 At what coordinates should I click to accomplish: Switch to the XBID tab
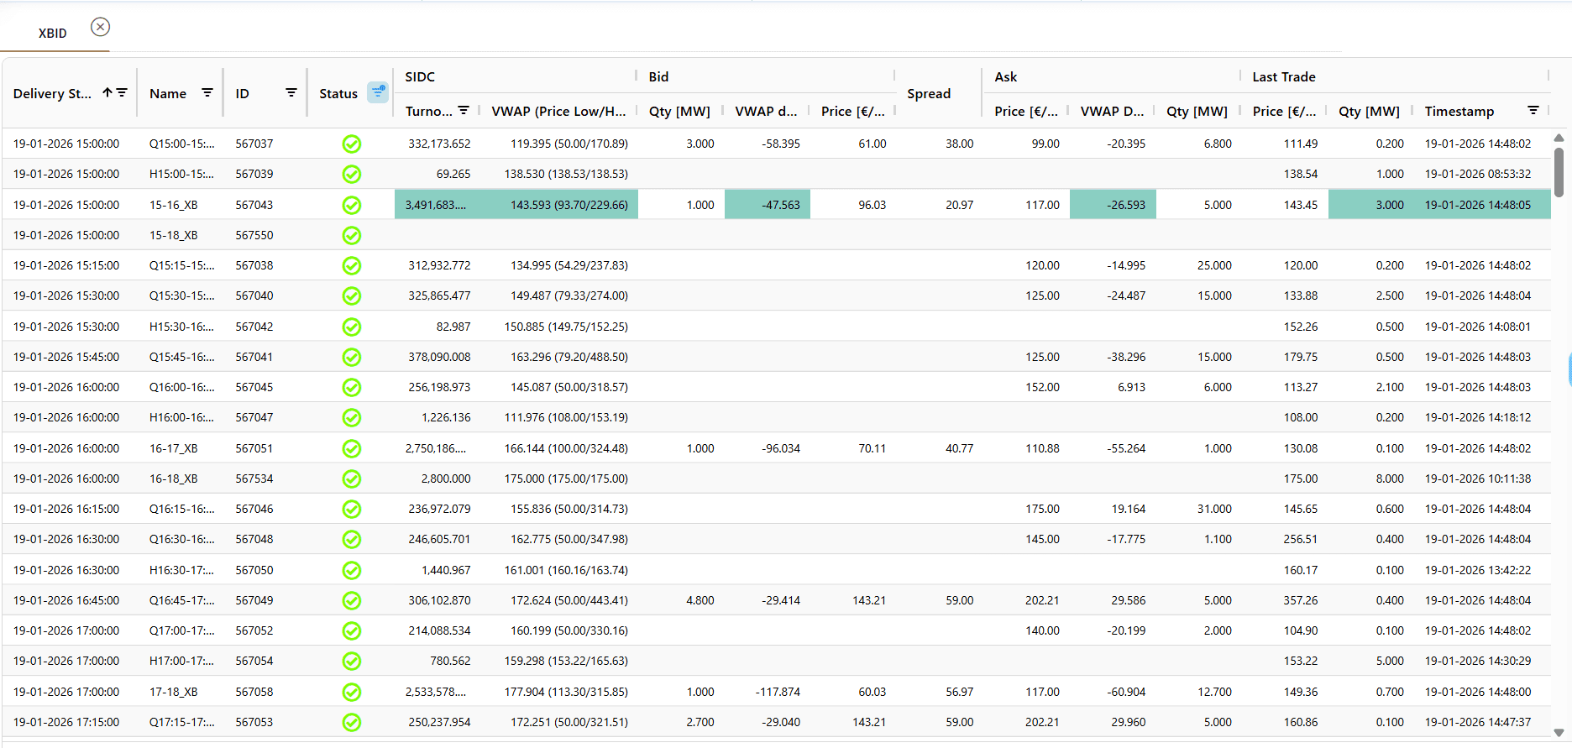tap(52, 34)
